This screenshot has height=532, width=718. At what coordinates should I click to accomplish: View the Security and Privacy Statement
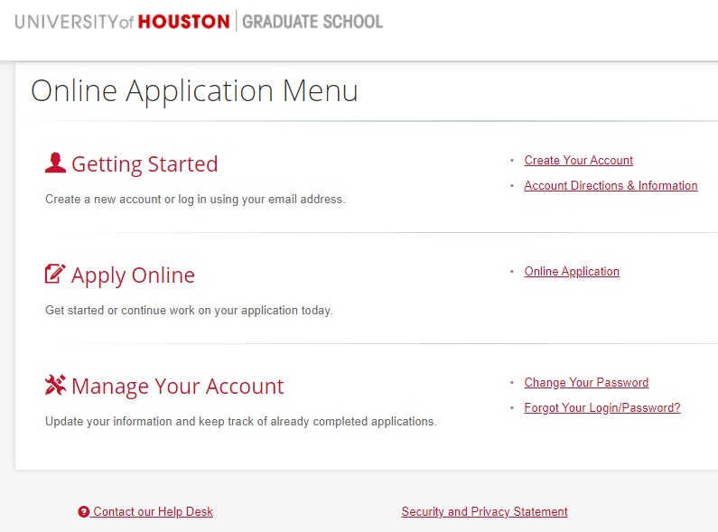pyautogui.click(x=484, y=512)
